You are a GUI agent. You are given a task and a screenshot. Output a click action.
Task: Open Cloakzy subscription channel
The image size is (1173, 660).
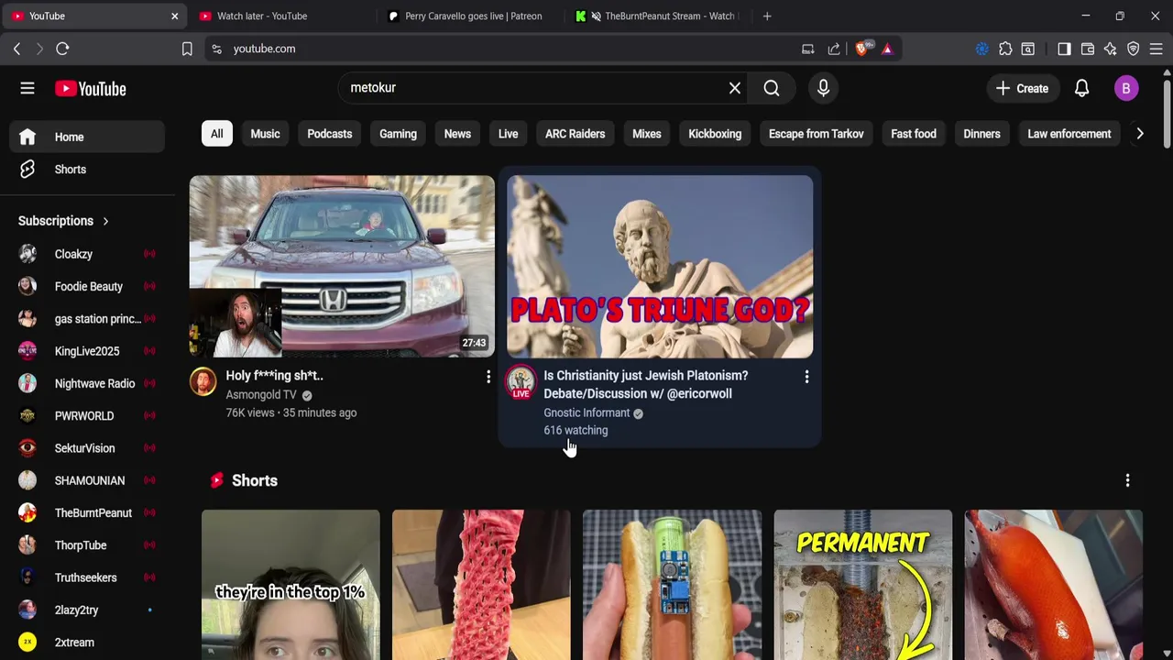point(88,254)
